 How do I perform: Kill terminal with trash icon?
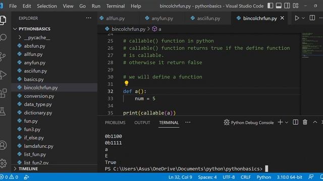[x=305, y=122]
